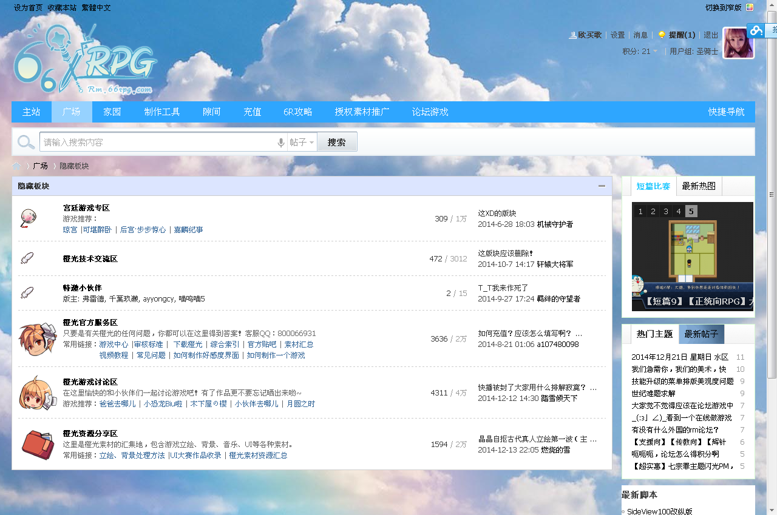Click the girl icon for 橙光游戏讨论区
The image size is (777, 515).
38,393
